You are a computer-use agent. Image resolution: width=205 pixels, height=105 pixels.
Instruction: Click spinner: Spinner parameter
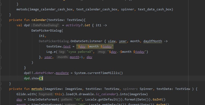[x=138, y=89]
